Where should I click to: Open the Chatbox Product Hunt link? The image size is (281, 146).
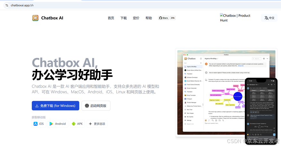[235, 18]
